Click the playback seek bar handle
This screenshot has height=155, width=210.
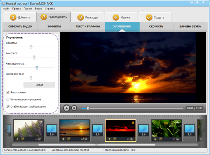[88, 108]
